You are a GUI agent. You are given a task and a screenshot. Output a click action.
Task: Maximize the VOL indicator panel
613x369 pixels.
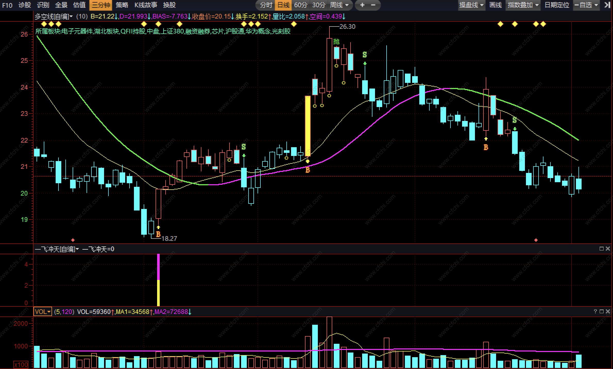pos(602,312)
